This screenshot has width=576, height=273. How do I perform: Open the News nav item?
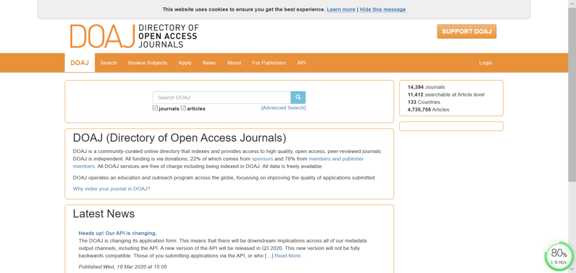coord(210,63)
